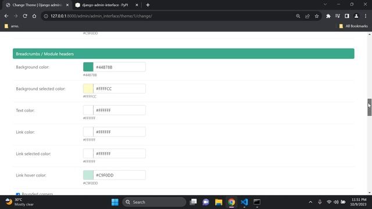Viewport: 372px width, 209px height.
Task: Open Background color swatch picker
Action: (x=88, y=67)
